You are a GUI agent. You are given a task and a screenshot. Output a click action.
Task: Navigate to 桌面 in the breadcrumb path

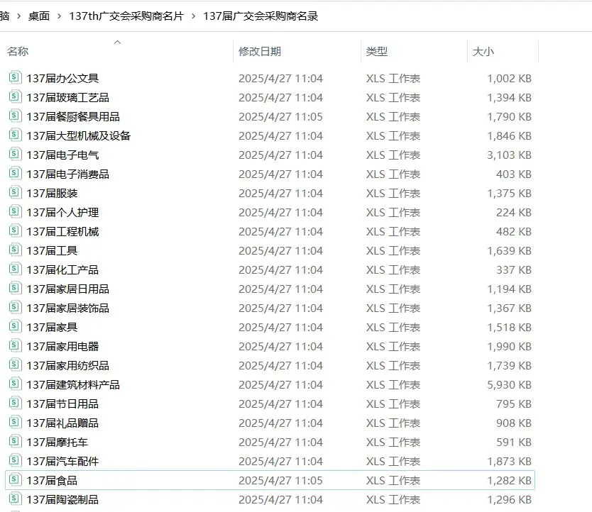(x=39, y=16)
